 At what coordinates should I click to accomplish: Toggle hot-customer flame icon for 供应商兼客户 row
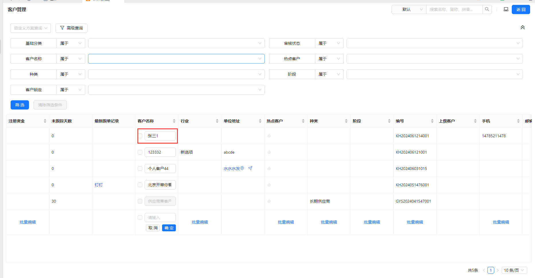[x=269, y=201]
